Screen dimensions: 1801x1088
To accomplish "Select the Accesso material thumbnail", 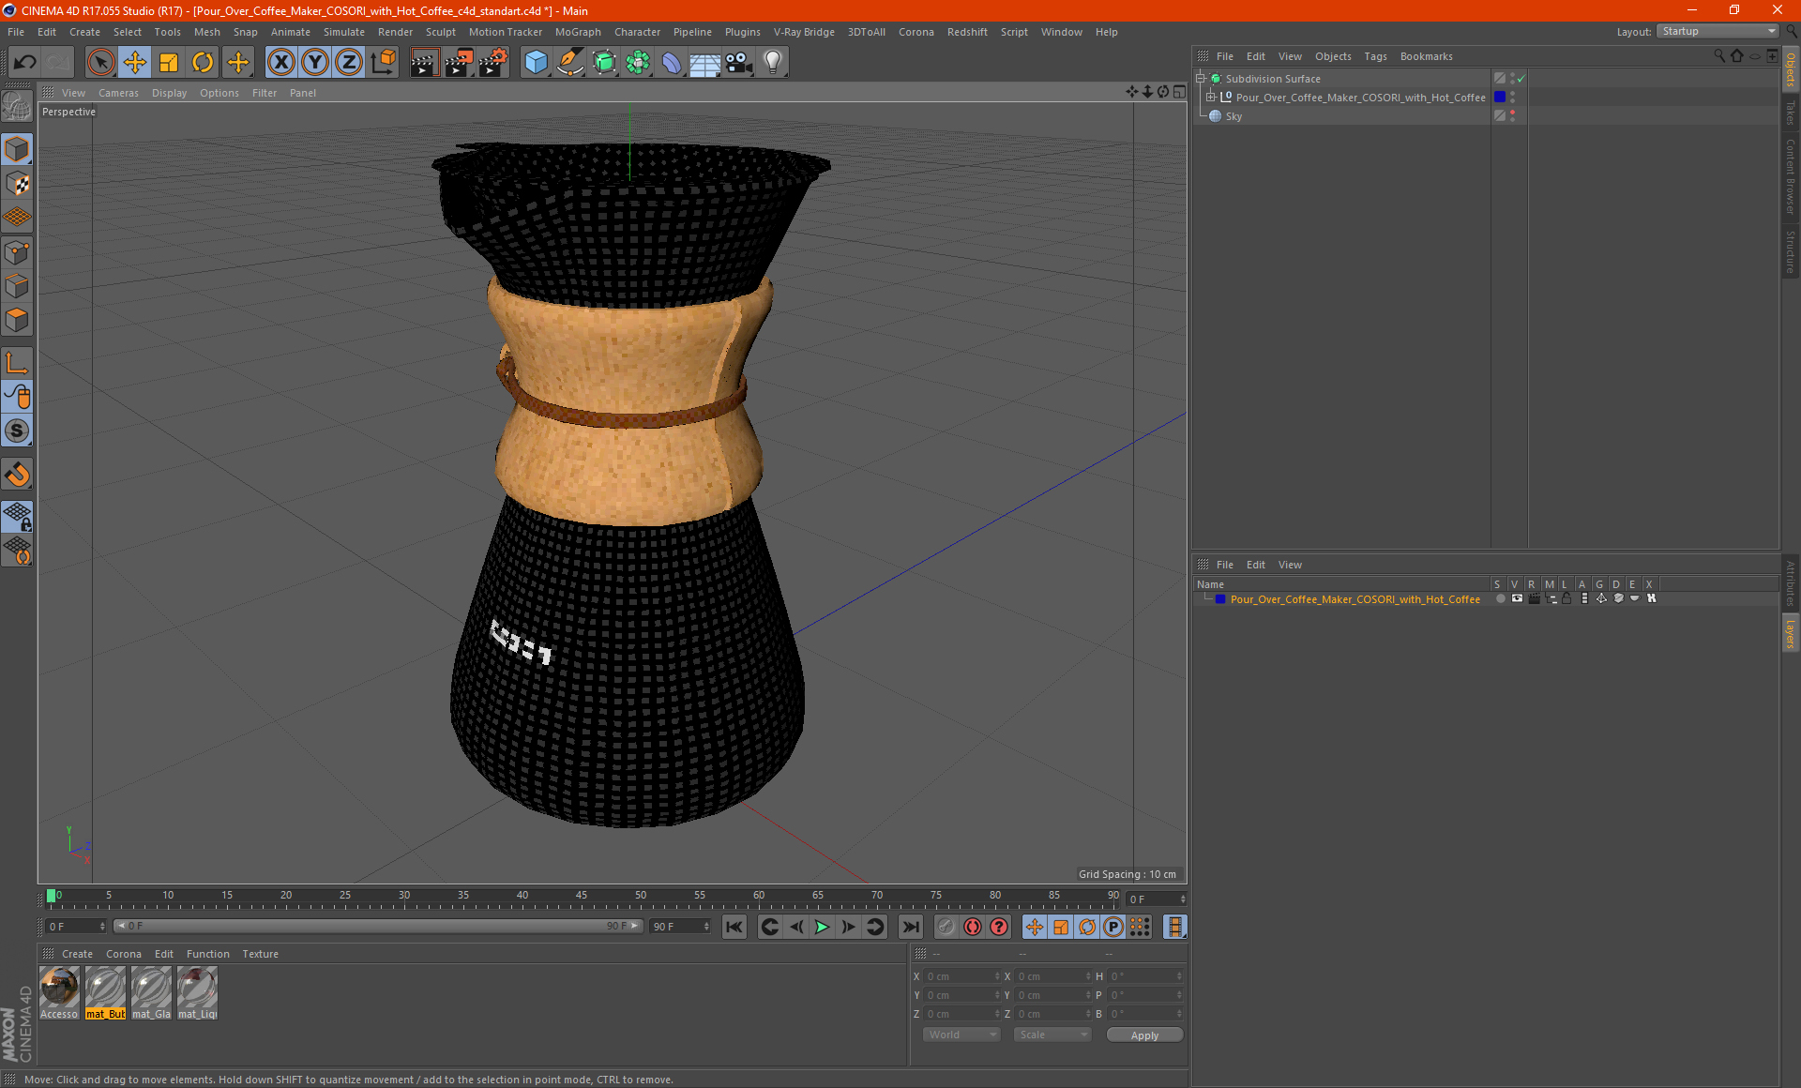I will (x=59, y=993).
